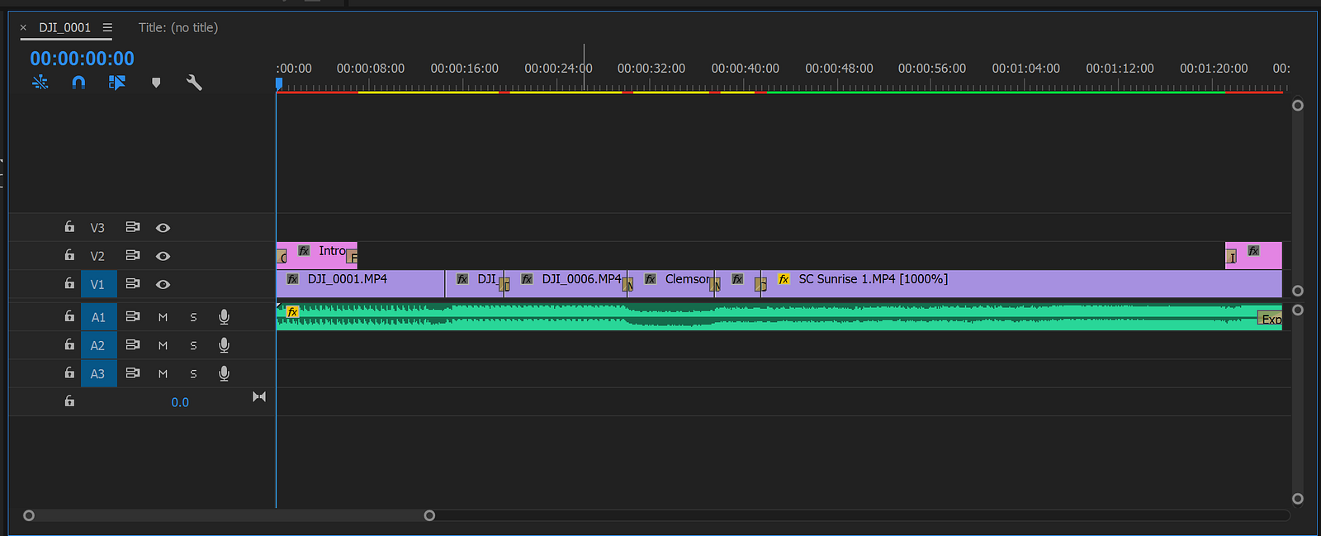Toggle sync lock for A3
Screen dimensions: 1321x536
(x=132, y=372)
